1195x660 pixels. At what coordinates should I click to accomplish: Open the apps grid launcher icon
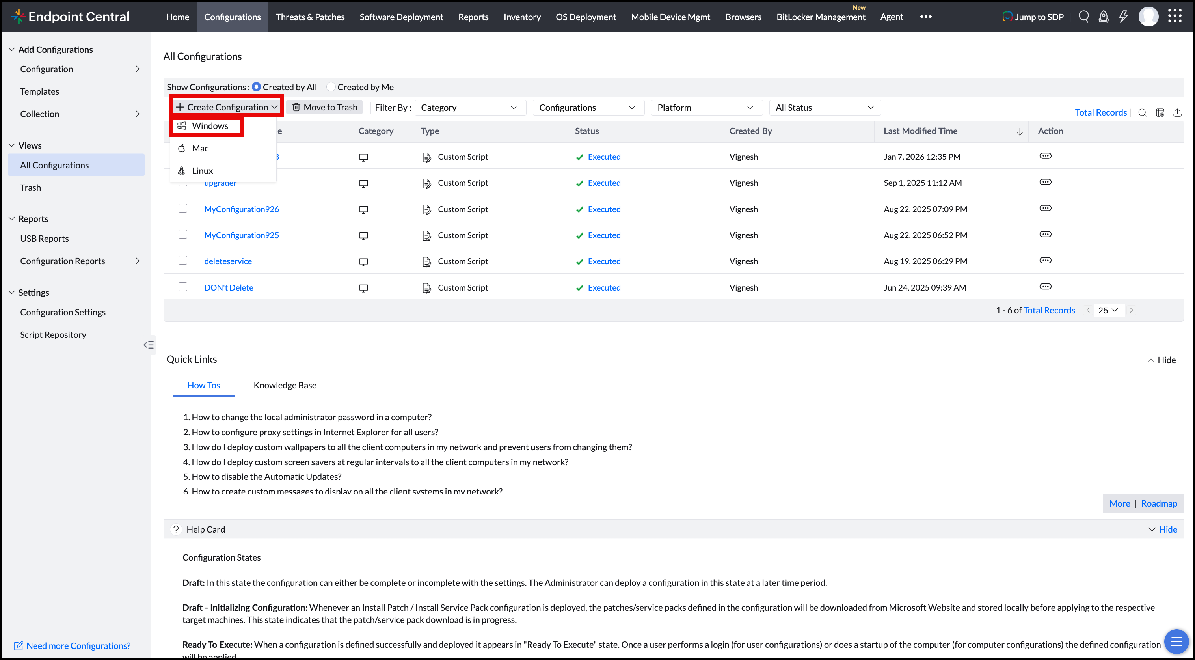[x=1175, y=16]
